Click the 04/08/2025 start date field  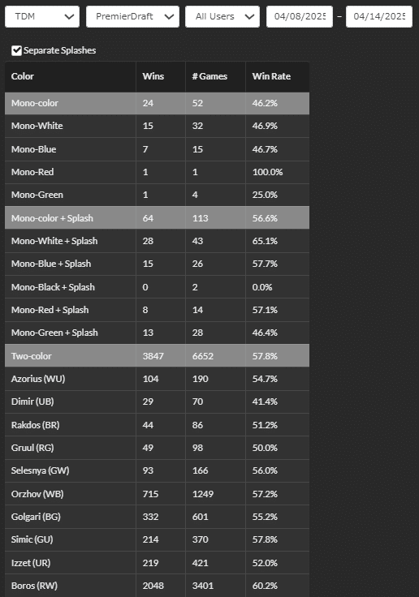[300, 16]
